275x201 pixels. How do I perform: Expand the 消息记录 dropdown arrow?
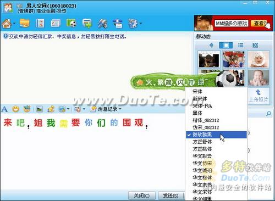pos(120,109)
